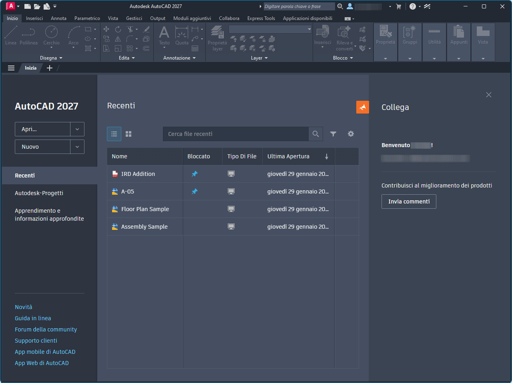Click the magnifier beside Cerca file recenti

(315, 134)
